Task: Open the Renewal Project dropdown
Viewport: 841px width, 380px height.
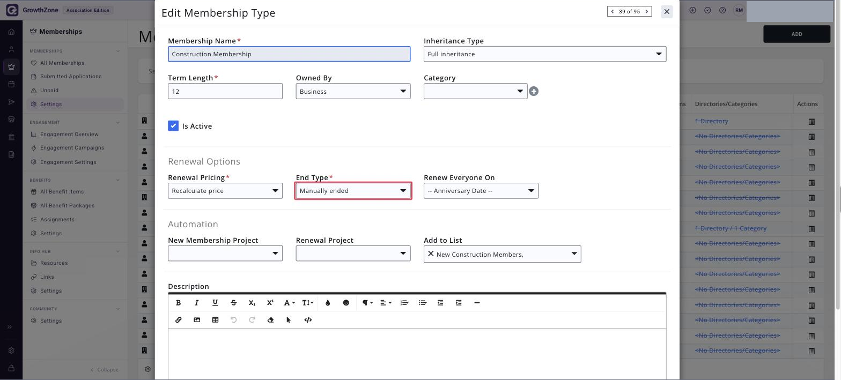Action: coord(353,254)
